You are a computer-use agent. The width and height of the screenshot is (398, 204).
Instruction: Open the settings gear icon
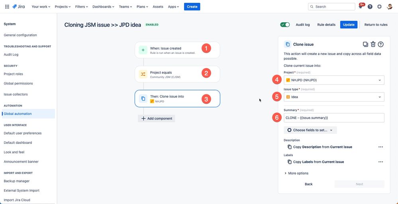click(379, 7)
